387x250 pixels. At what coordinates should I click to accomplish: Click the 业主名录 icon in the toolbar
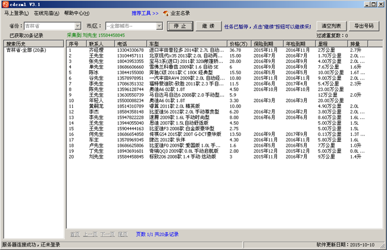[x=166, y=12]
